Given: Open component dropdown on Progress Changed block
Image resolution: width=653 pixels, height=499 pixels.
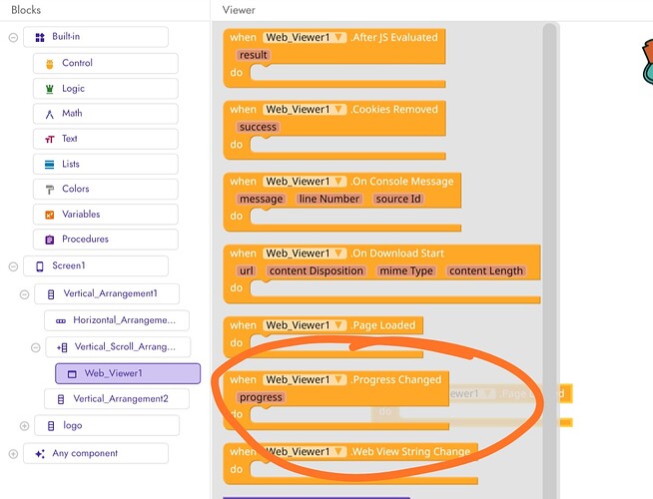Looking at the screenshot, I should 305,380.
